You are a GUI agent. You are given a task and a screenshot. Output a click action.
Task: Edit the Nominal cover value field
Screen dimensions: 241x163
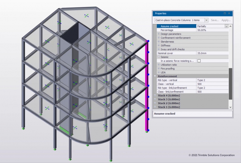212,53
